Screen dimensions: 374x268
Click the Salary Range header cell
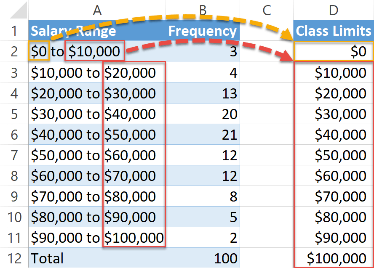(98, 31)
